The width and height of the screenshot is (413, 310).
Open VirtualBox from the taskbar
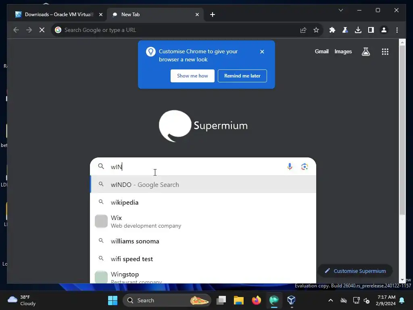[x=291, y=300]
